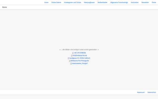The height and width of the screenshot is (99, 158).
Task: Click the Instagram icon beside insta/melanie
Action: tap(71, 63)
